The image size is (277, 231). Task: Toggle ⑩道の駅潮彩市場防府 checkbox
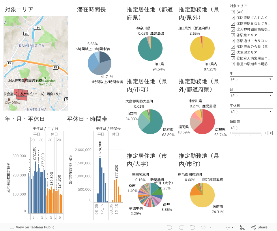pos(233,64)
